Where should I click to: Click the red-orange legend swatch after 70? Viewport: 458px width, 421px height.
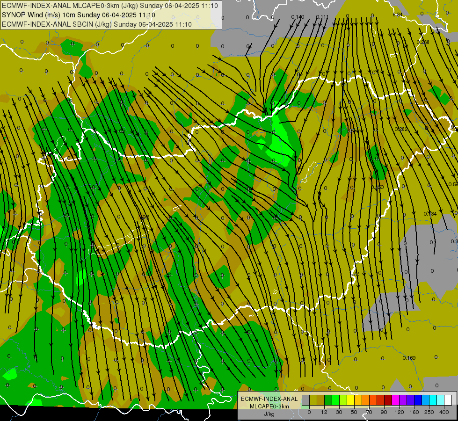373,400
